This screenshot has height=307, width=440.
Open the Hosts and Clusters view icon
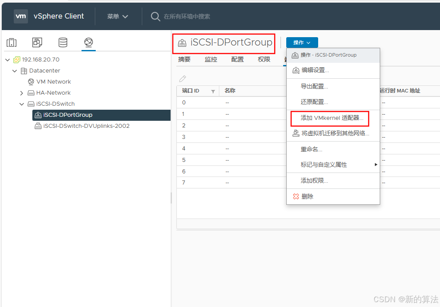tap(12, 42)
